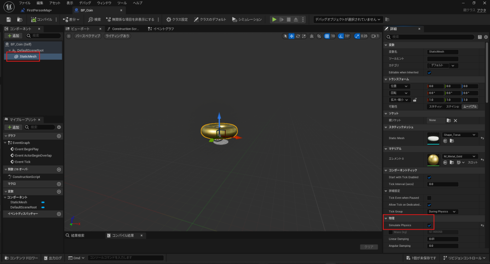490x264 pixels.
Task: Disable the Simulate Physics checkbox
Action: (x=429, y=225)
